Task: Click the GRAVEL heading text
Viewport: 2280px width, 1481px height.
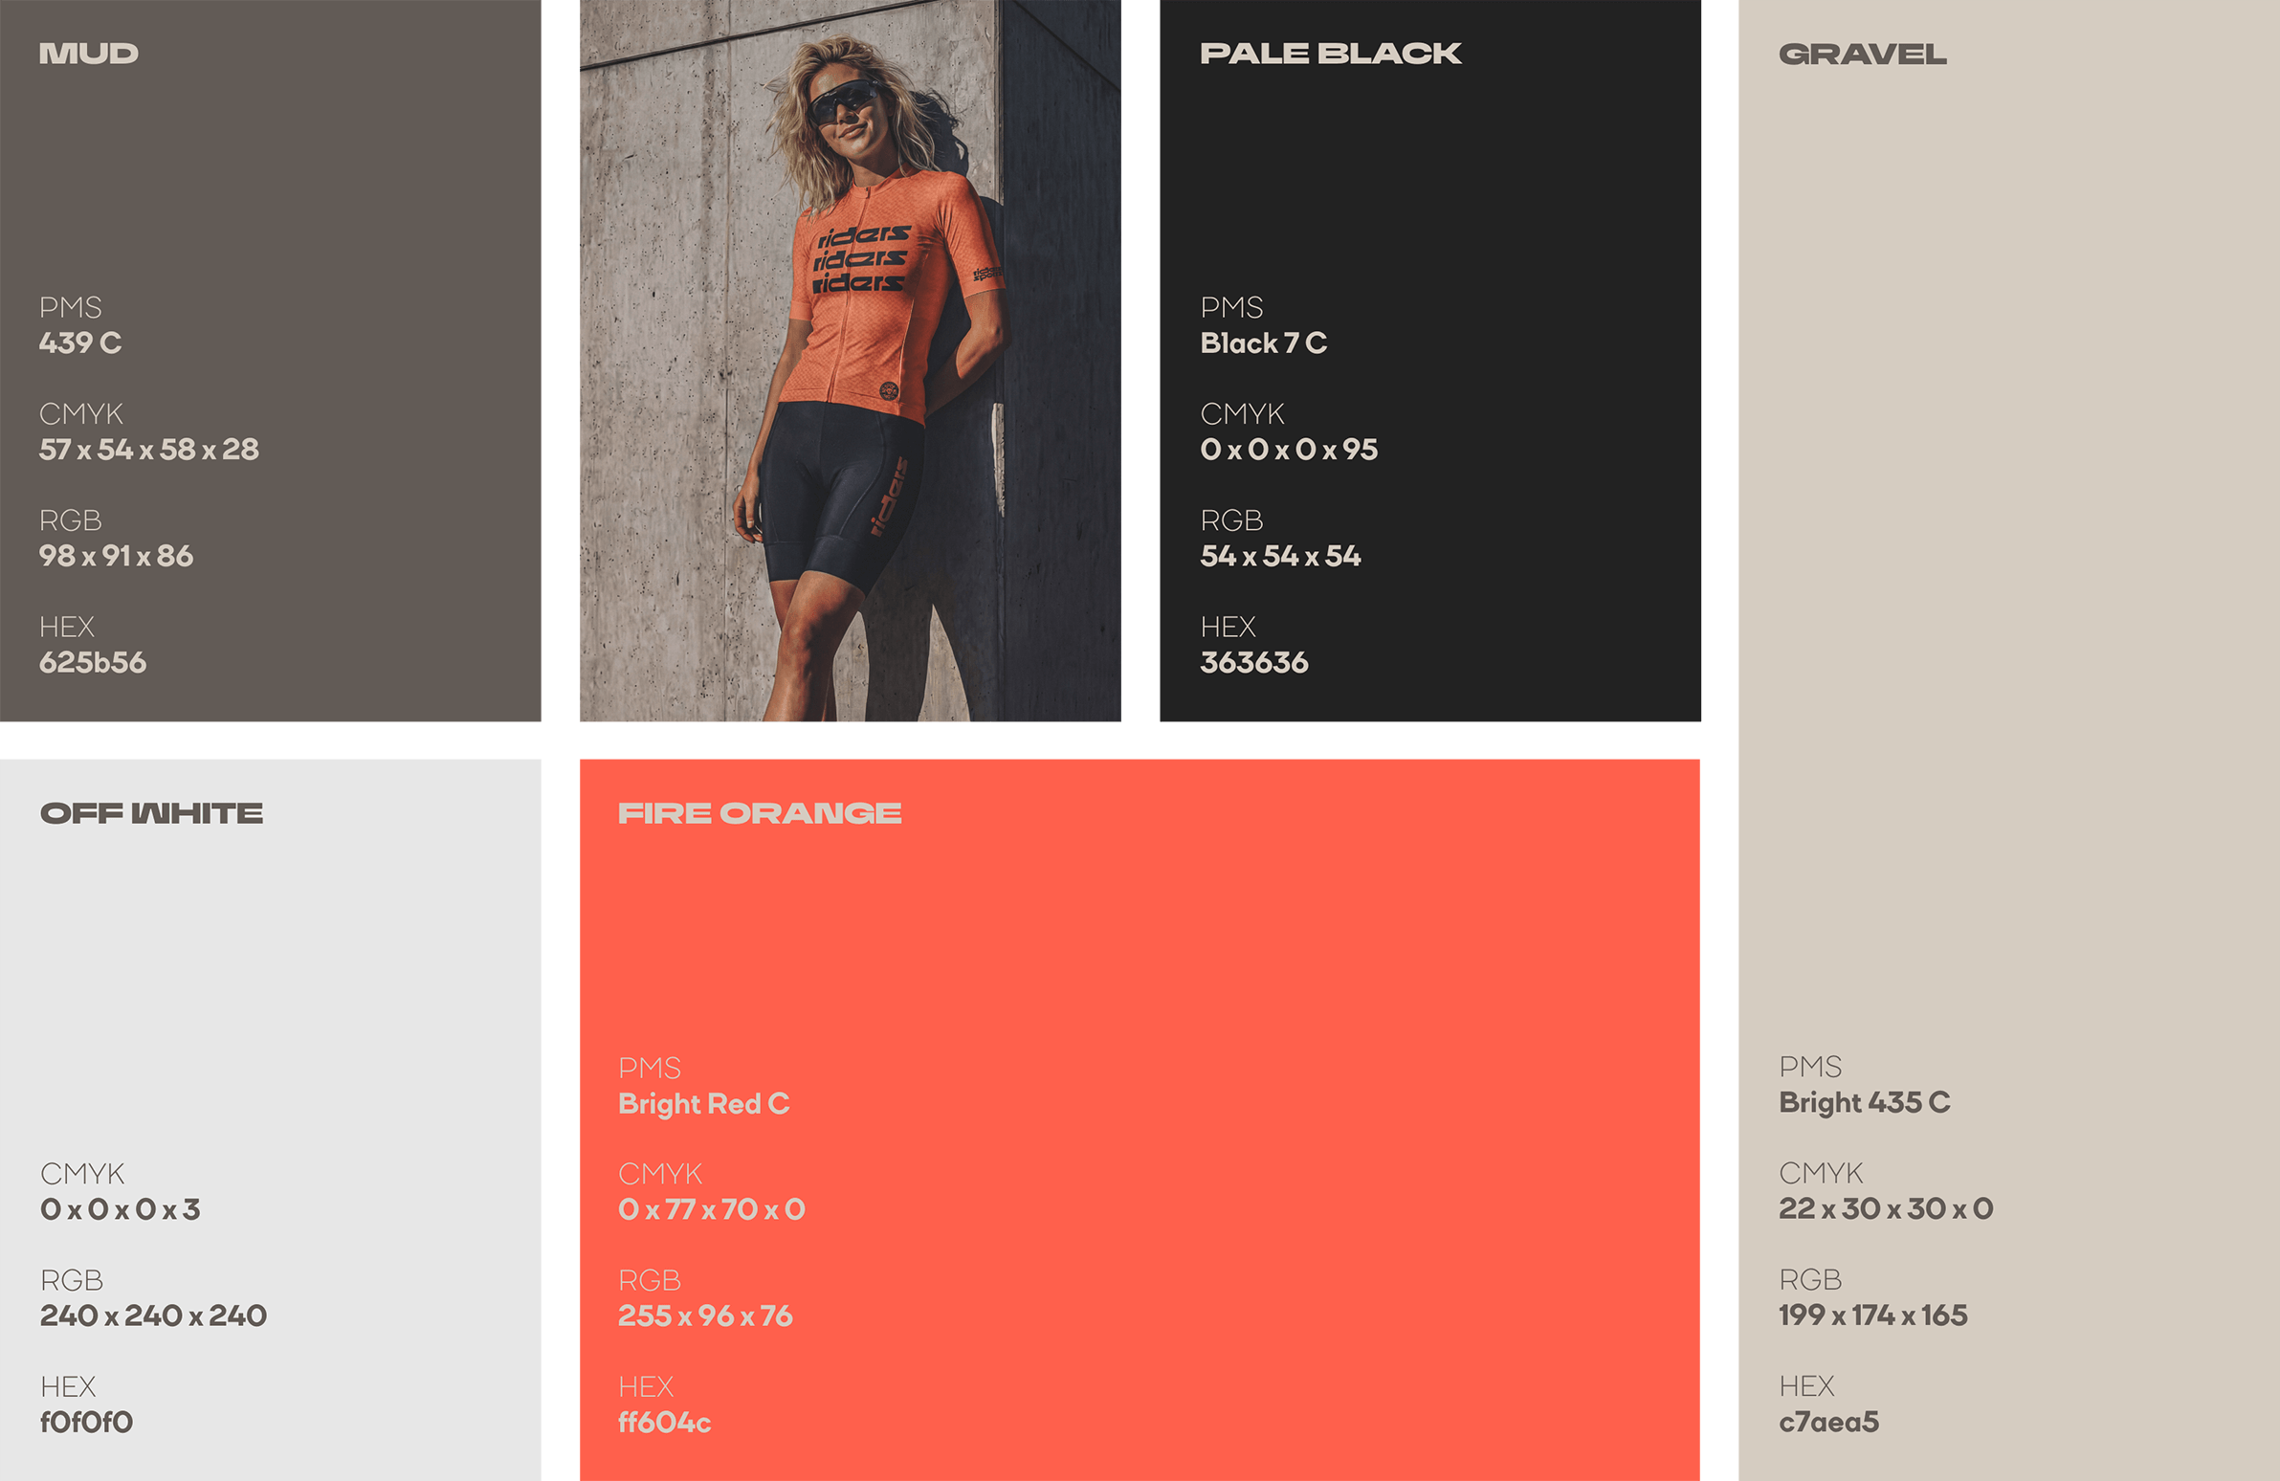Action: tap(1862, 55)
